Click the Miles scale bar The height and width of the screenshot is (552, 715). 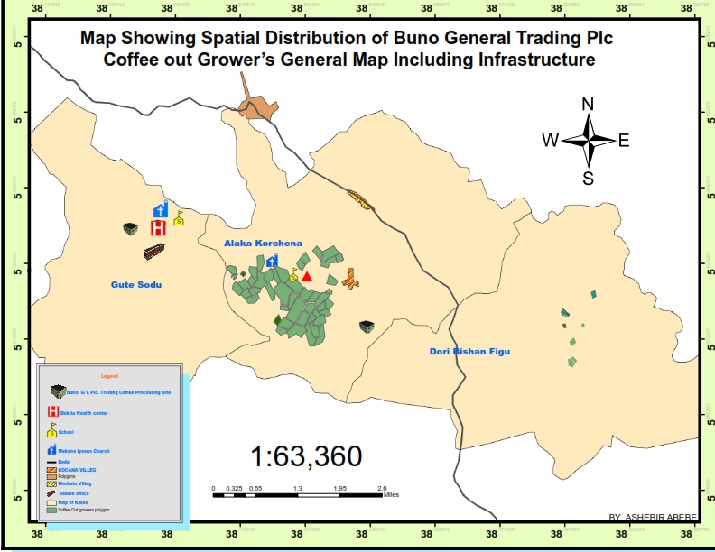point(298,492)
